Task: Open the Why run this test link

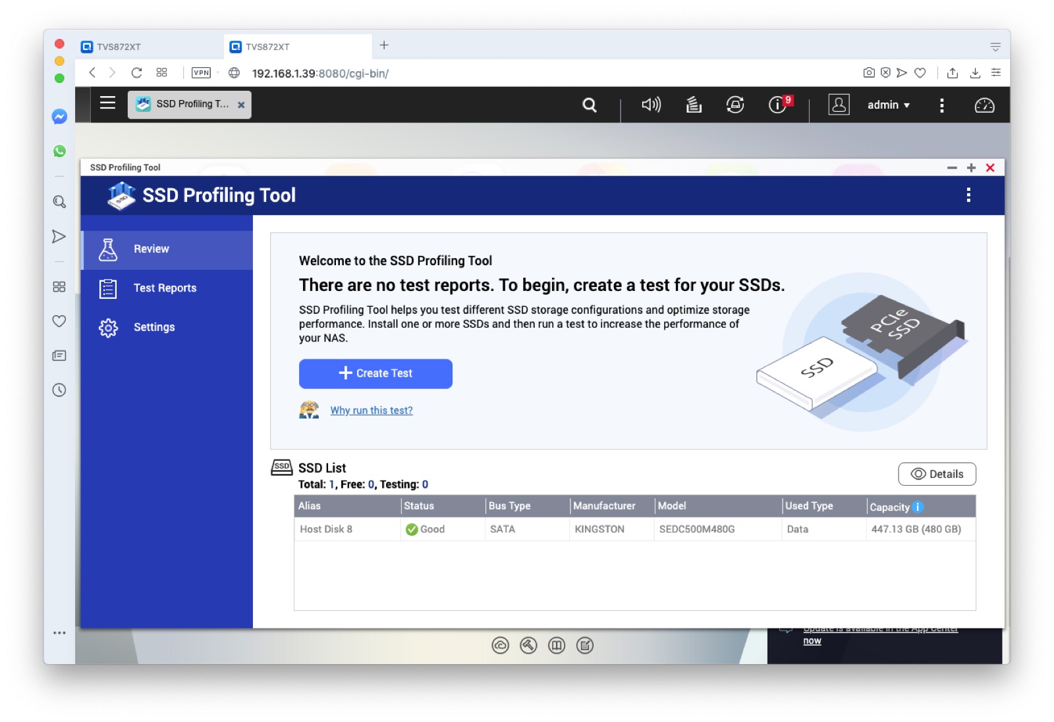Action: click(372, 411)
